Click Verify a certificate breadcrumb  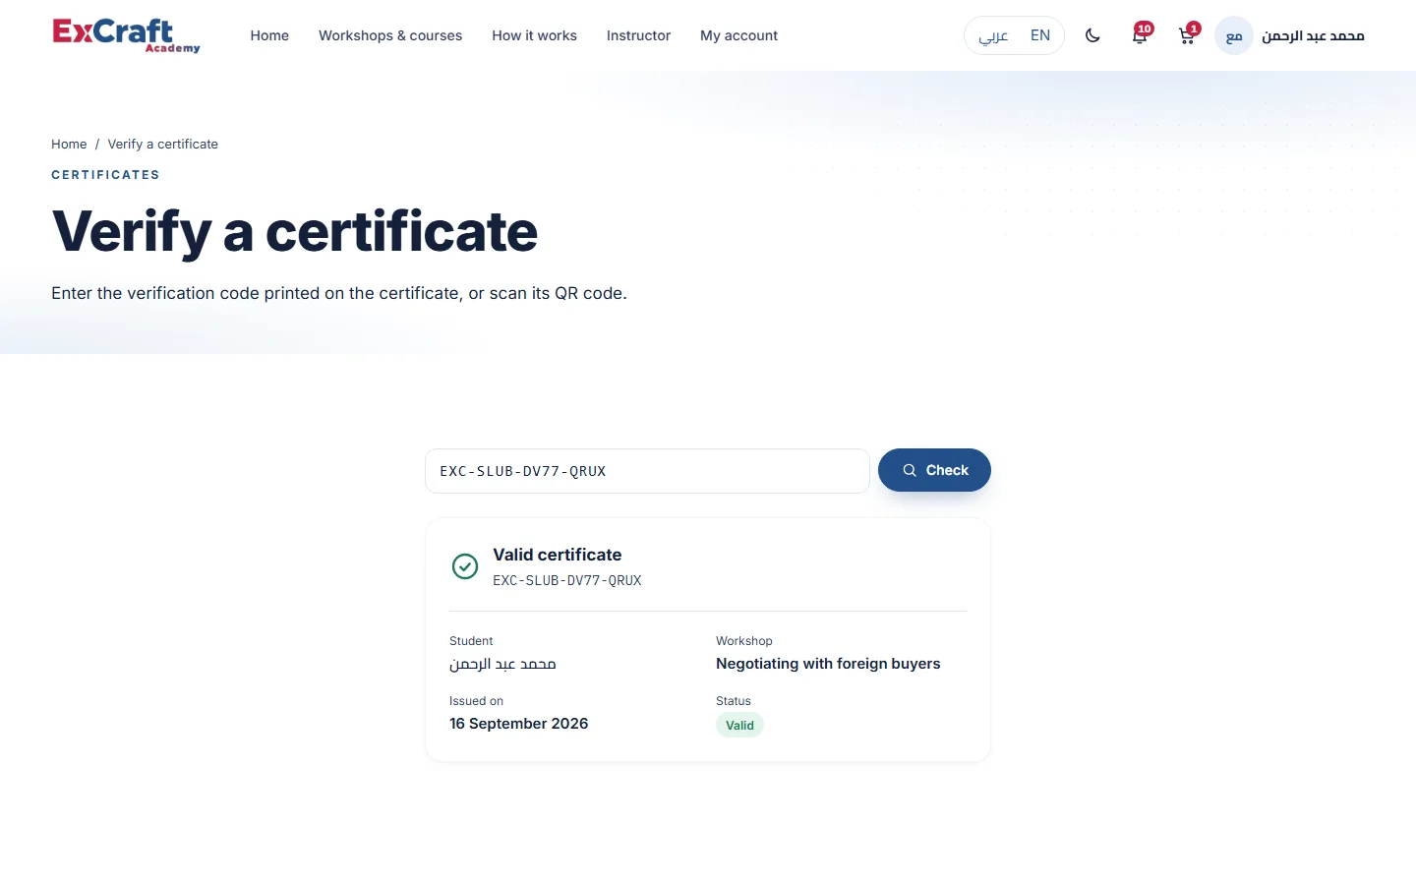pyautogui.click(x=163, y=144)
